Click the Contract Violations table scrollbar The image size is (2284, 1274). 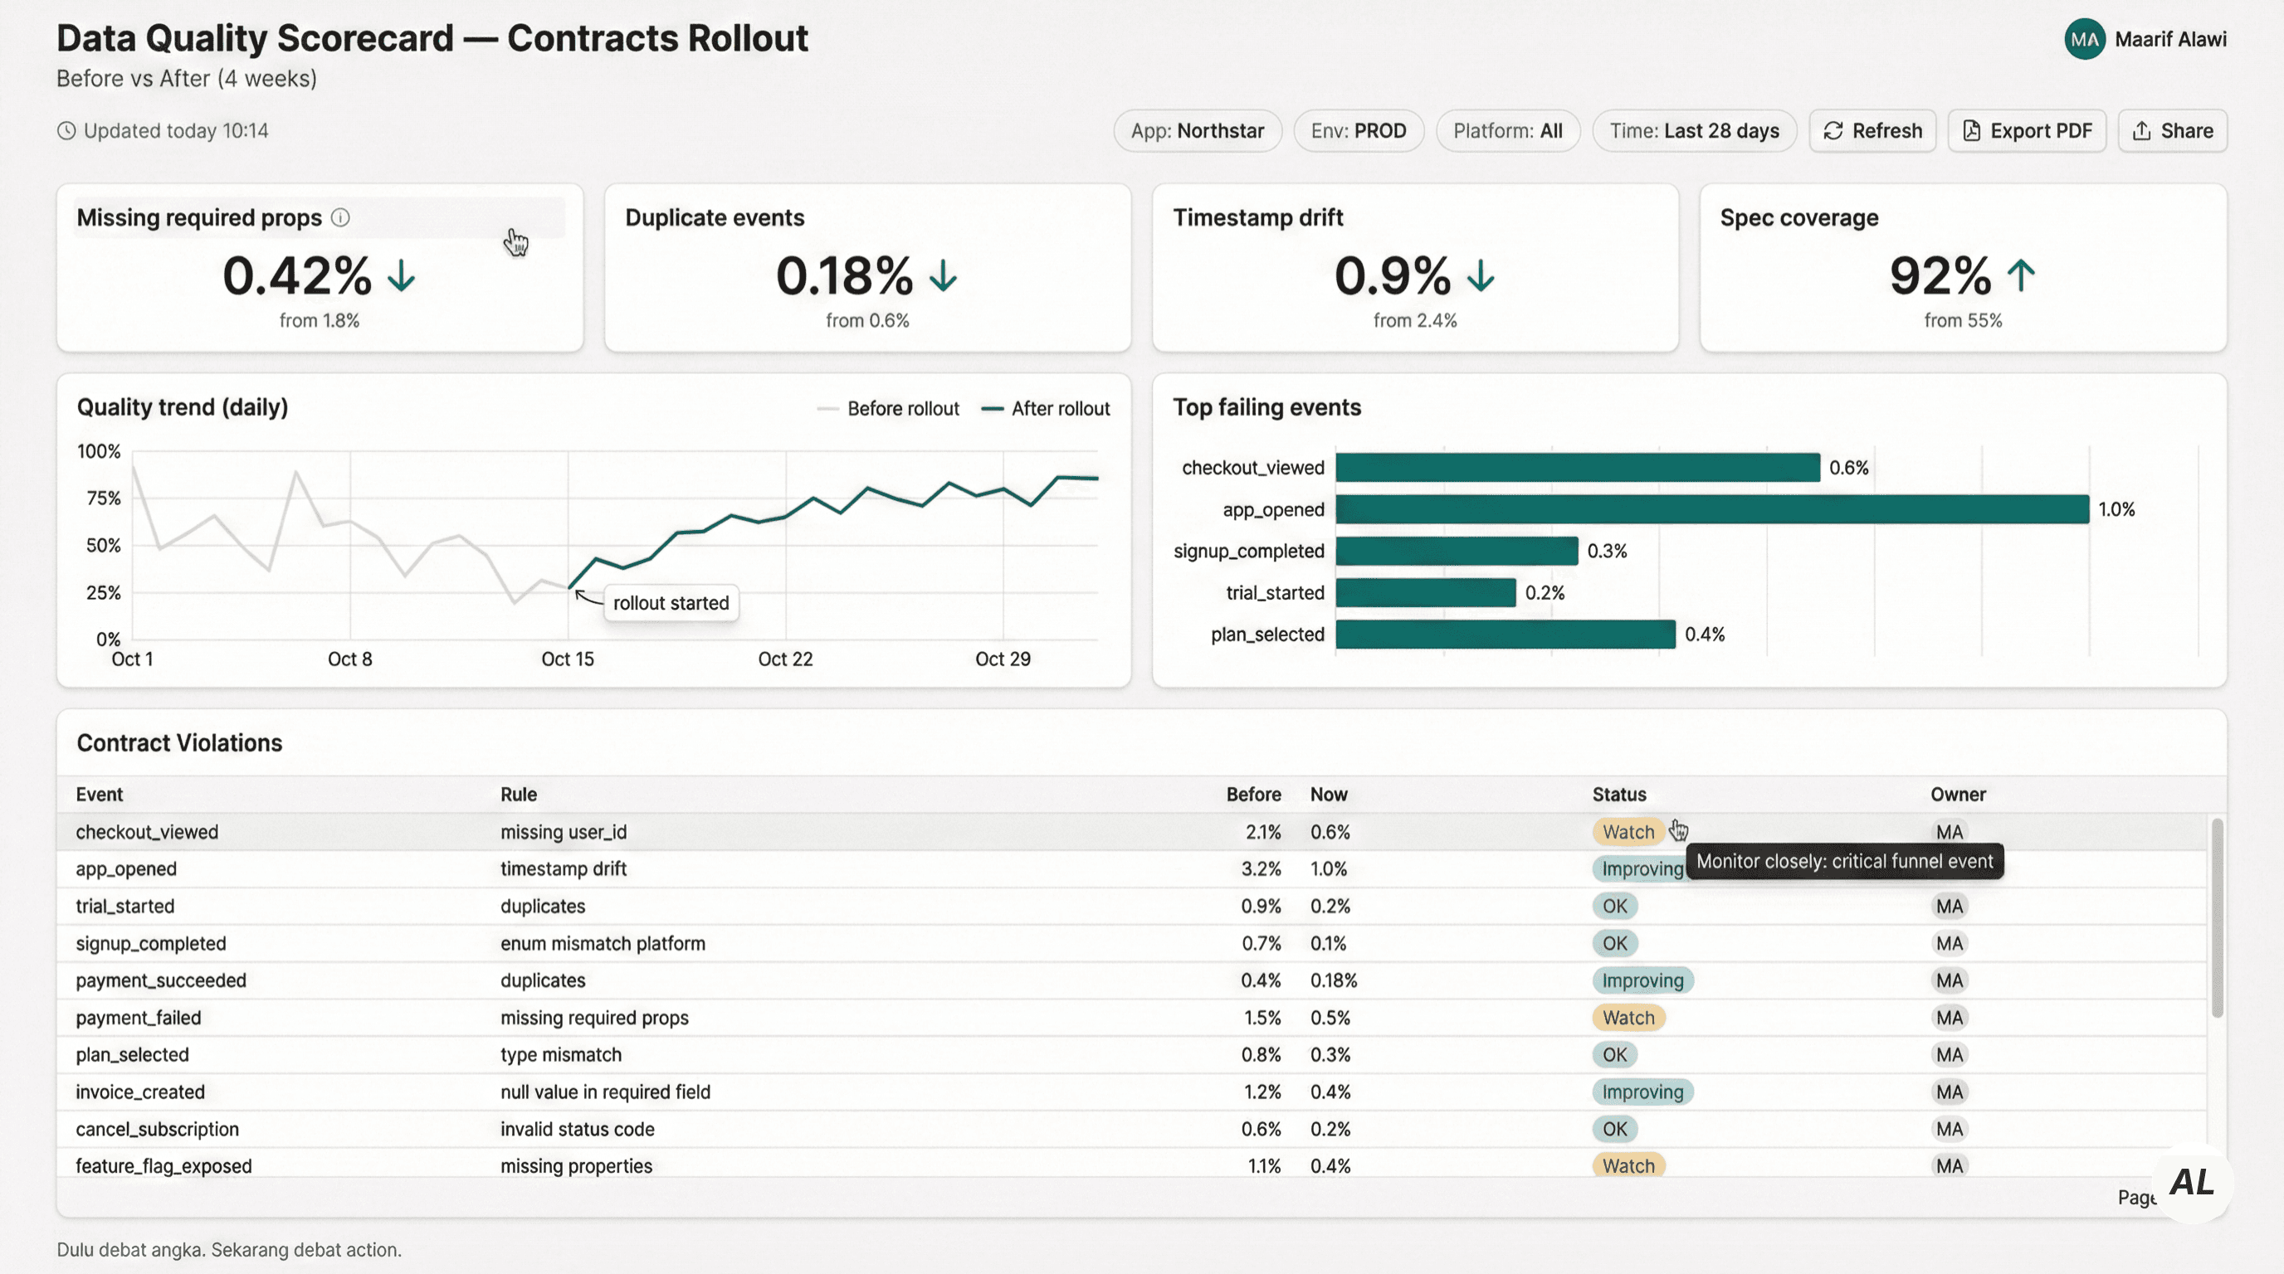[2217, 917]
